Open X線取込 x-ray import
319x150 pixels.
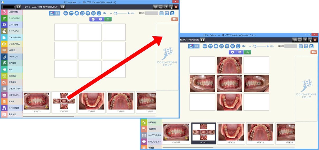click(11, 50)
